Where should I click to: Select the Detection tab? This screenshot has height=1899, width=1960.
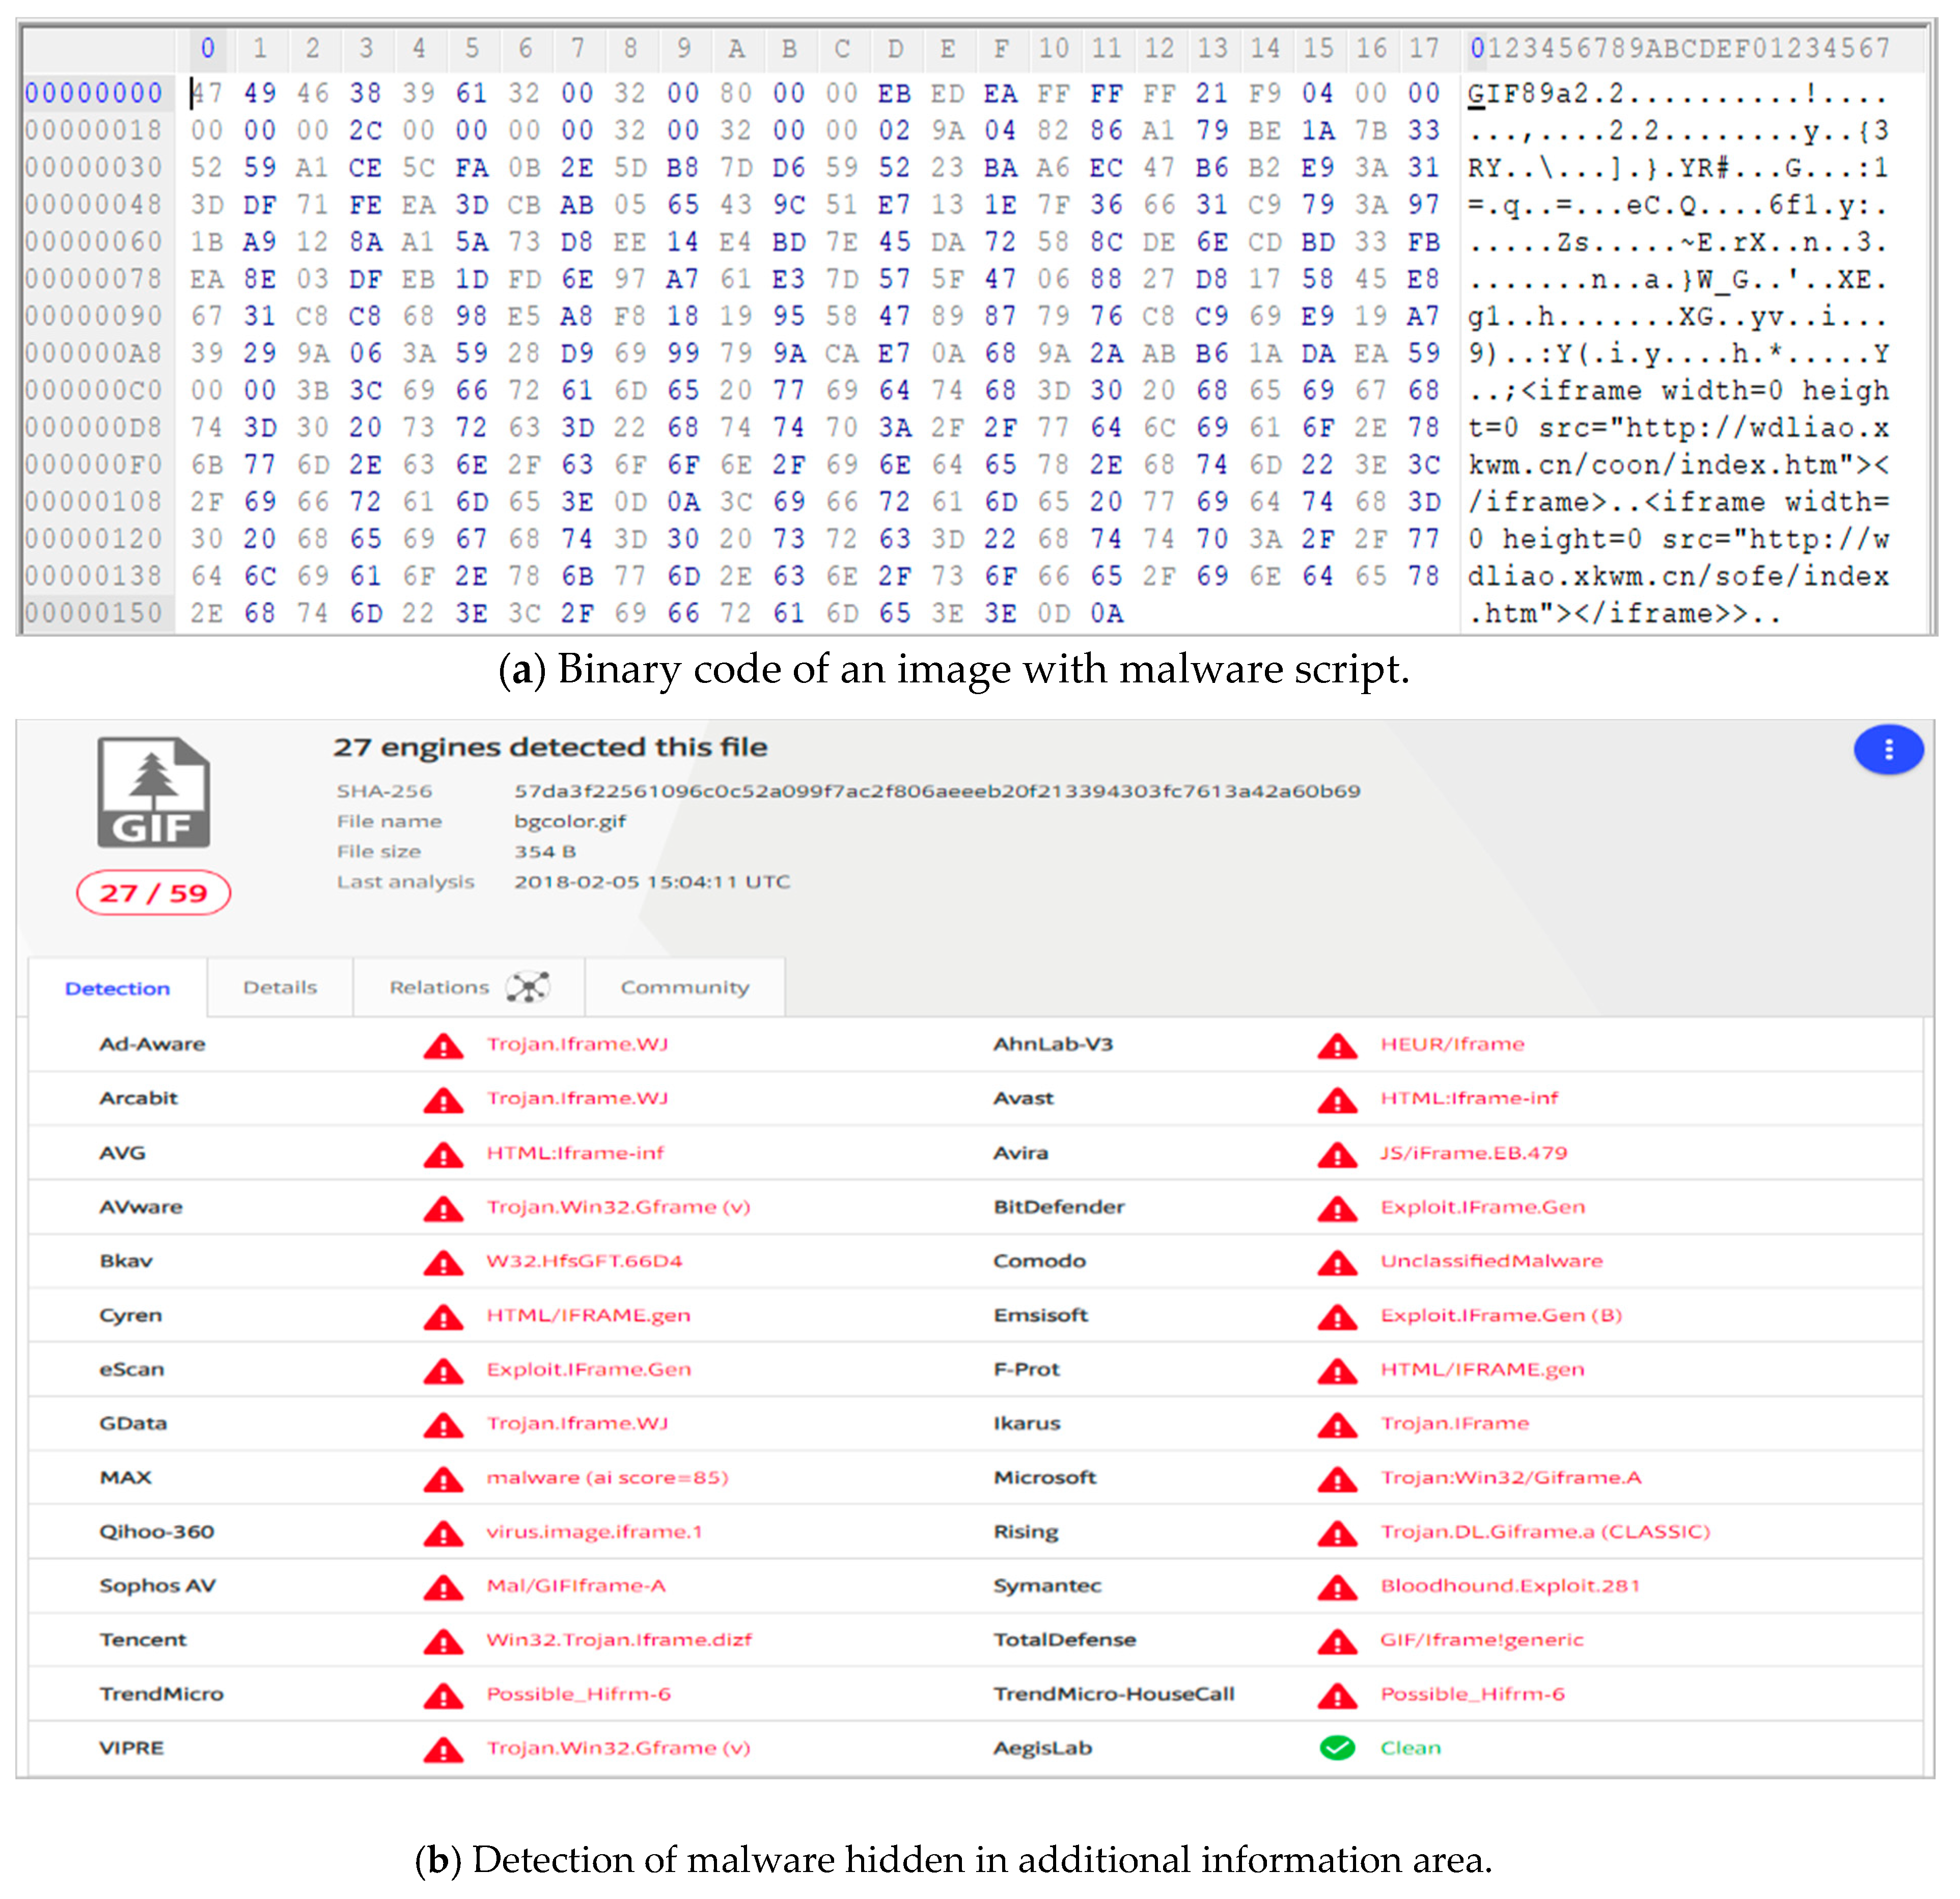[x=117, y=988]
